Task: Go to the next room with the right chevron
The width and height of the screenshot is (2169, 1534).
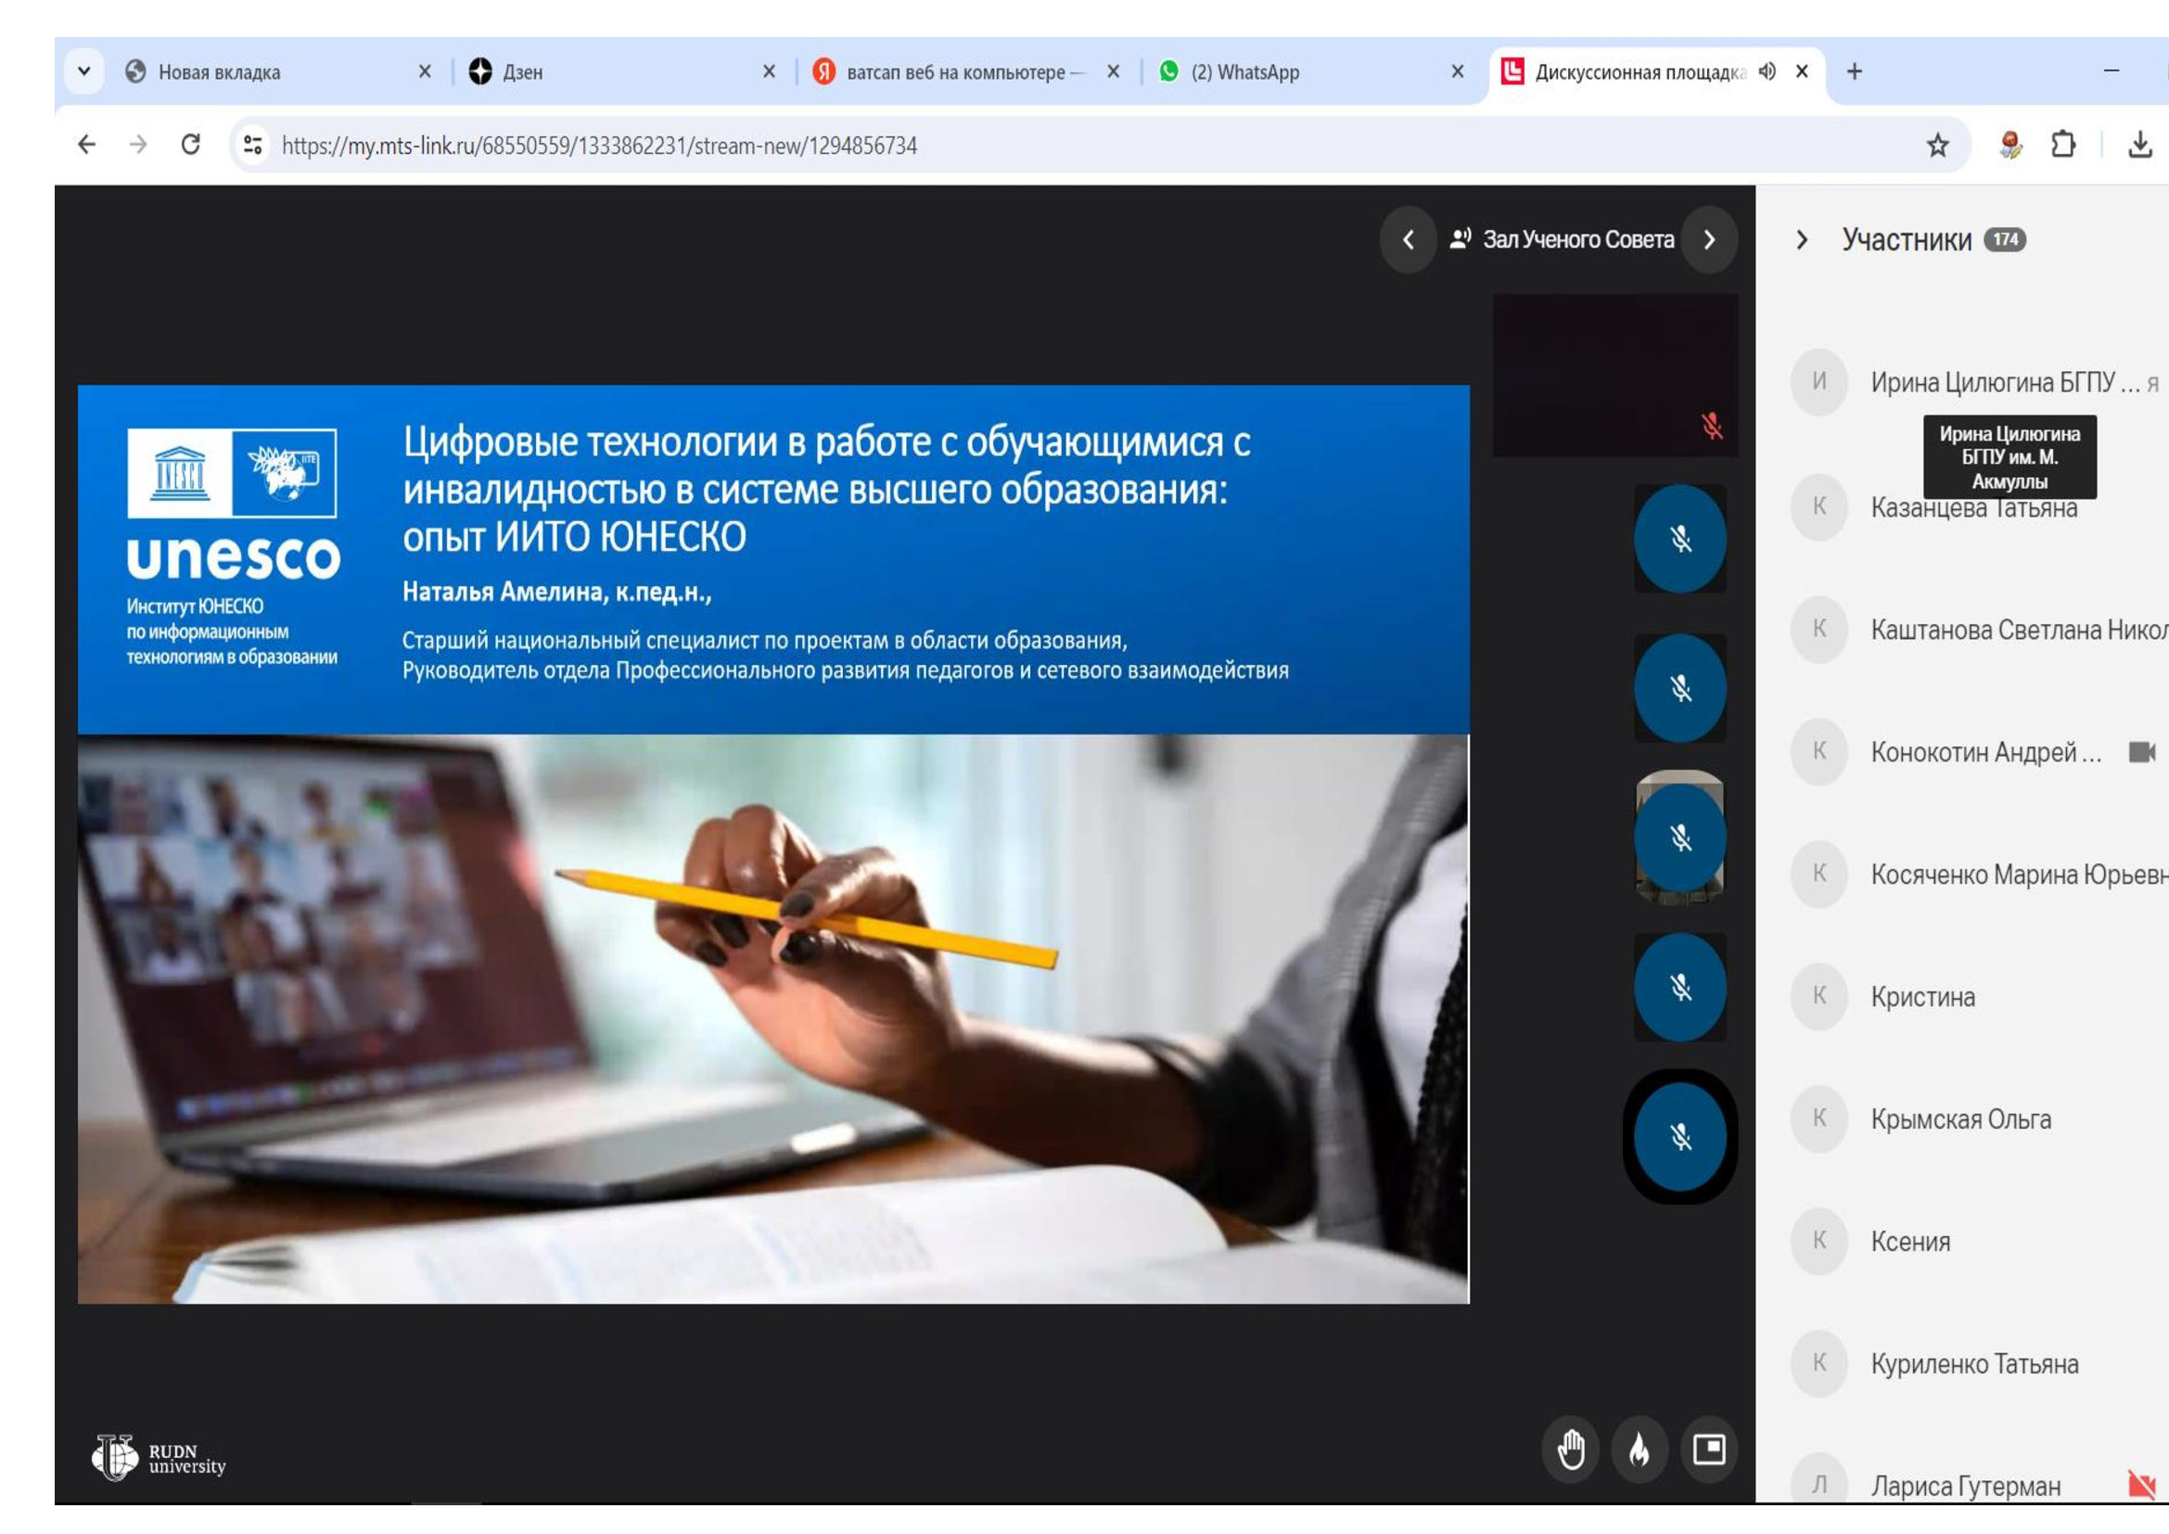Action: (x=1709, y=240)
